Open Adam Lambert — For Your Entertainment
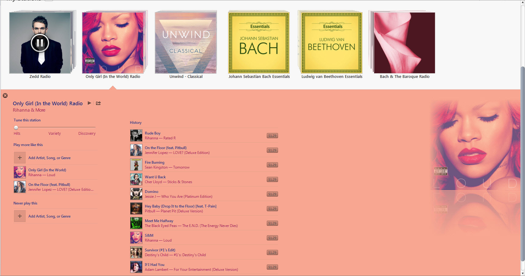This screenshot has height=276, width=525. (x=191, y=270)
